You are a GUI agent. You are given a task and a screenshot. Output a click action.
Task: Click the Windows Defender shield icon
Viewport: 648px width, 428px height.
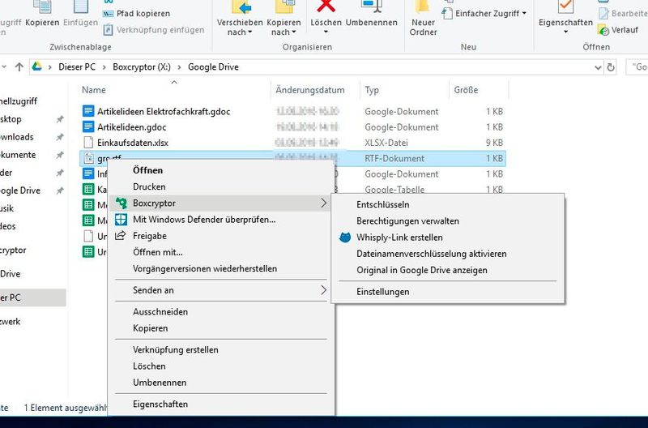[x=121, y=219]
